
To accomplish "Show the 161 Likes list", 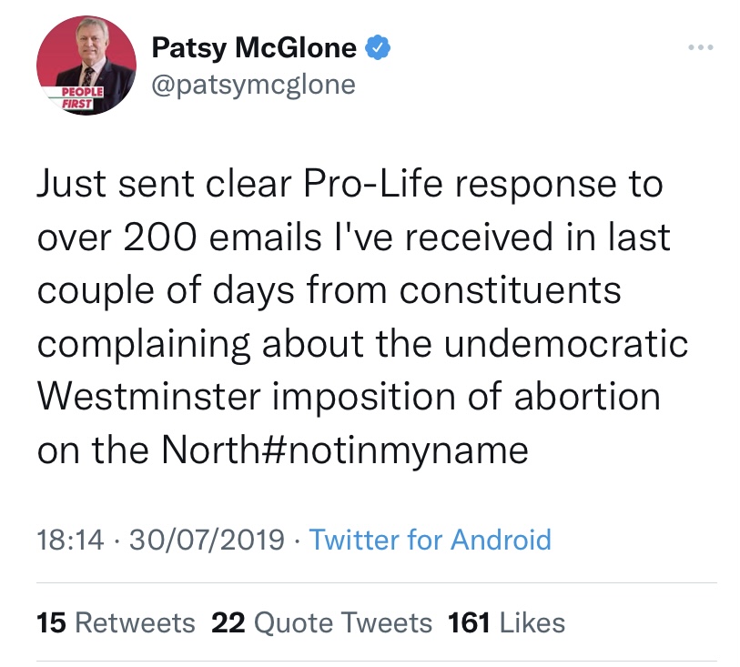I will pos(506,622).
